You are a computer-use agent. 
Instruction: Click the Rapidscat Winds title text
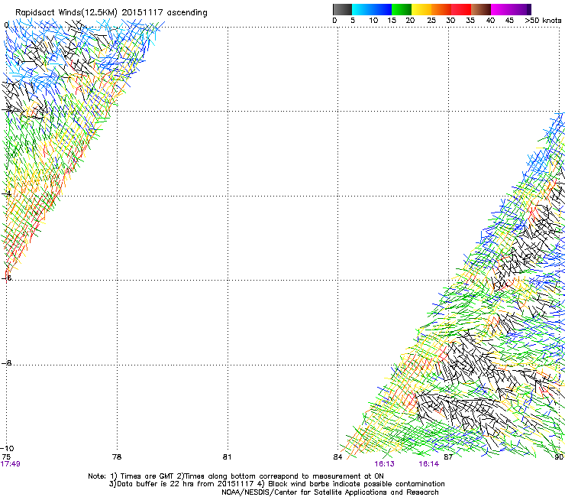[111, 13]
